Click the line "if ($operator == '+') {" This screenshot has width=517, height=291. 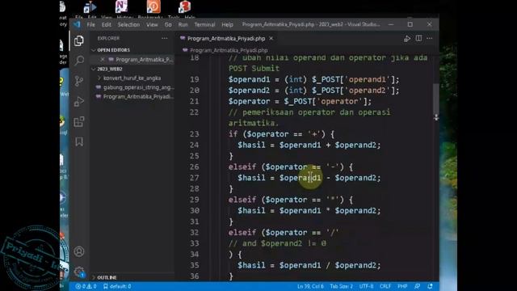click(x=281, y=134)
